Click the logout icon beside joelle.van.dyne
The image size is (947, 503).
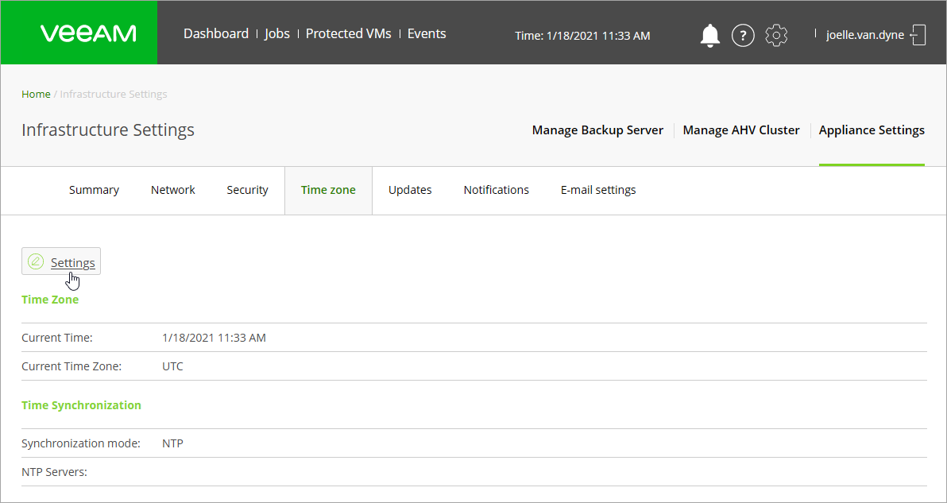918,35
